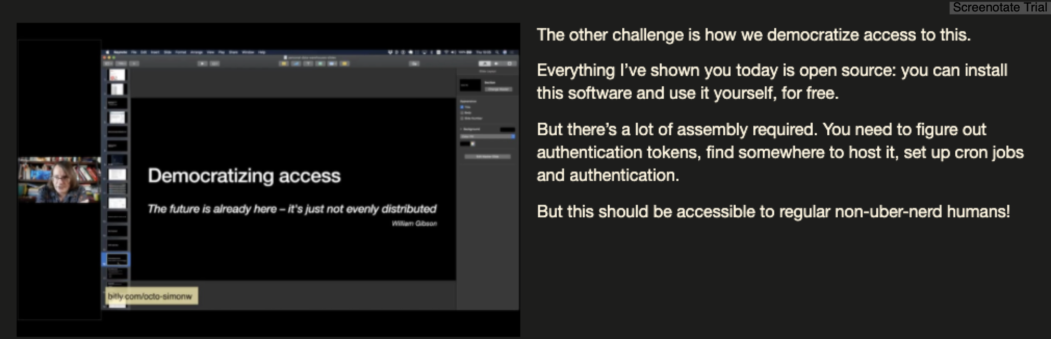
Task: Collapse the Background section disclosure triangle
Action: [462, 129]
